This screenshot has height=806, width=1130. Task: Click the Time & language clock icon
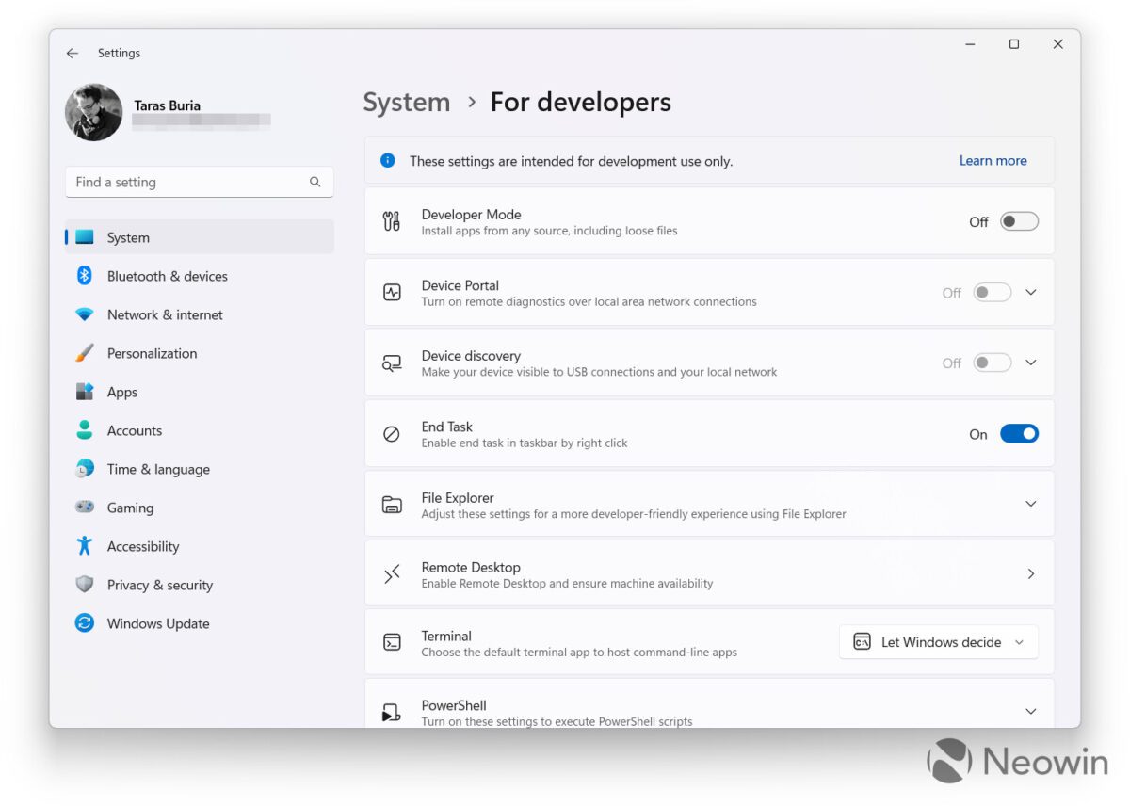[85, 469]
